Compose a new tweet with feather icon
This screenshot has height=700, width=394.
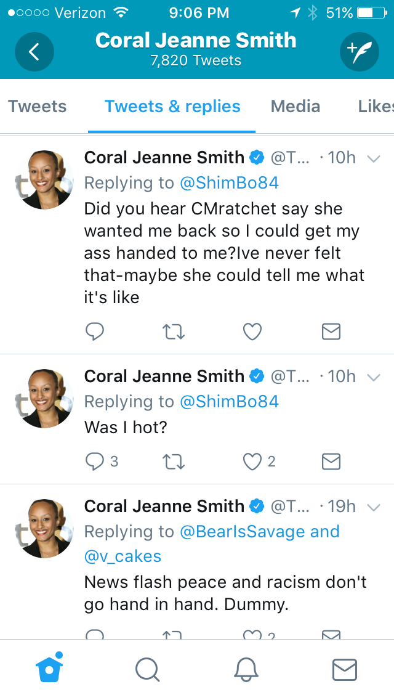coord(359,52)
